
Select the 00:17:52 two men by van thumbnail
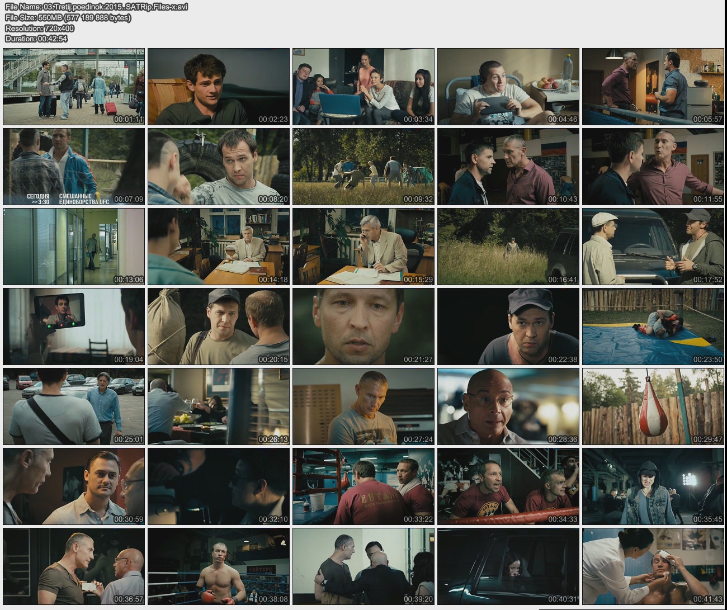(653, 247)
